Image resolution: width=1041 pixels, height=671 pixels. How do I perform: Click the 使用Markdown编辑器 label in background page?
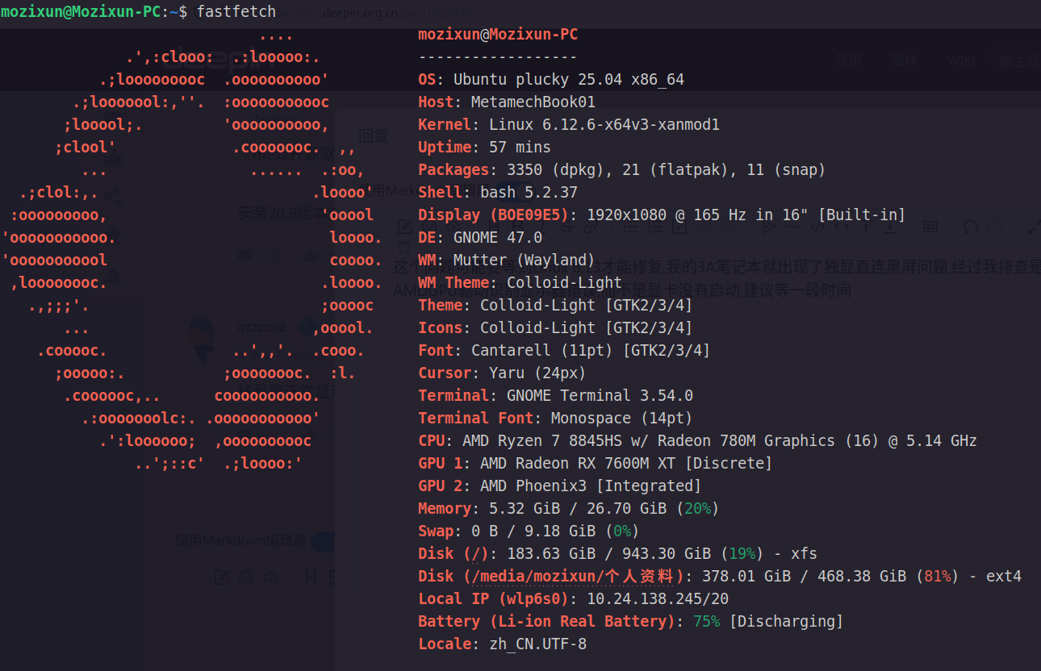pos(241,541)
